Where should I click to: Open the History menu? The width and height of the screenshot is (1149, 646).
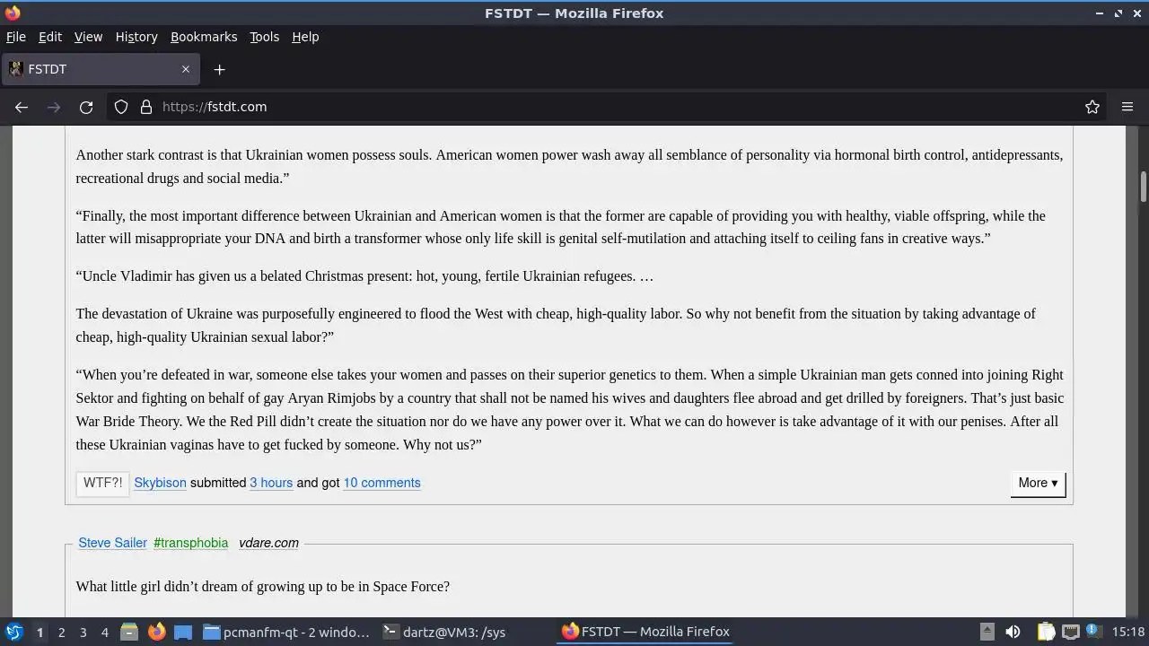136,37
